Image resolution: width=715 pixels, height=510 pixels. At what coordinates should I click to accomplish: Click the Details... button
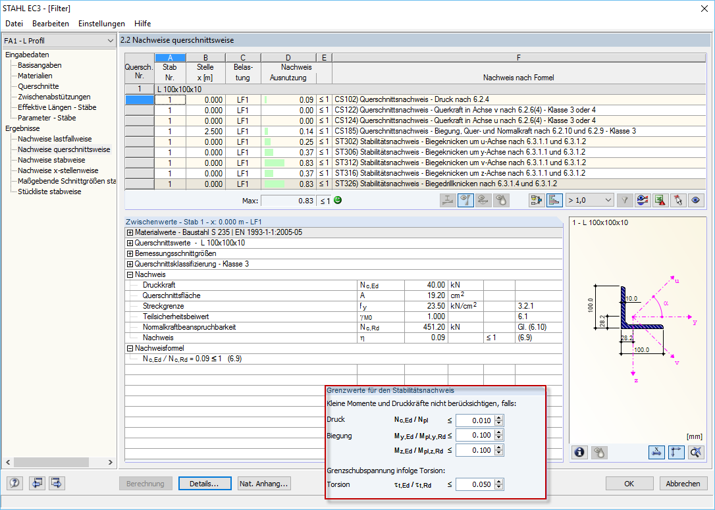pyautogui.click(x=204, y=484)
